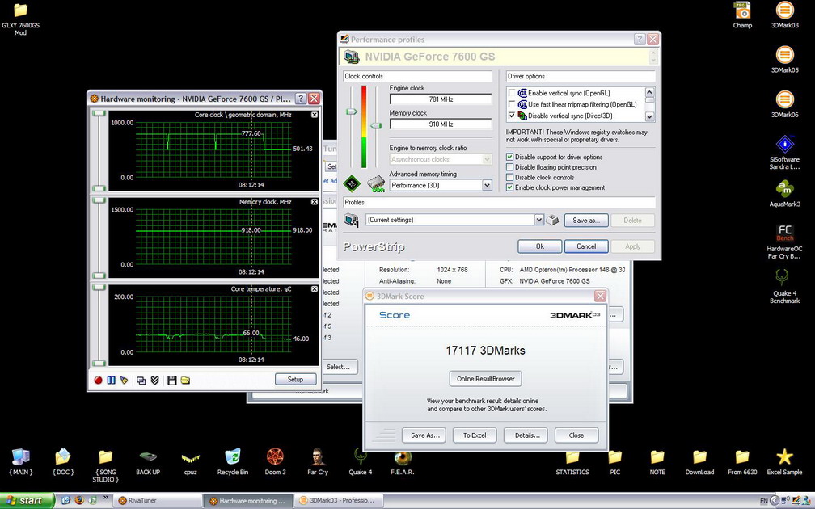Uncheck Disable vertical sync (Direct3D)
The width and height of the screenshot is (815, 509).
[512, 116]
